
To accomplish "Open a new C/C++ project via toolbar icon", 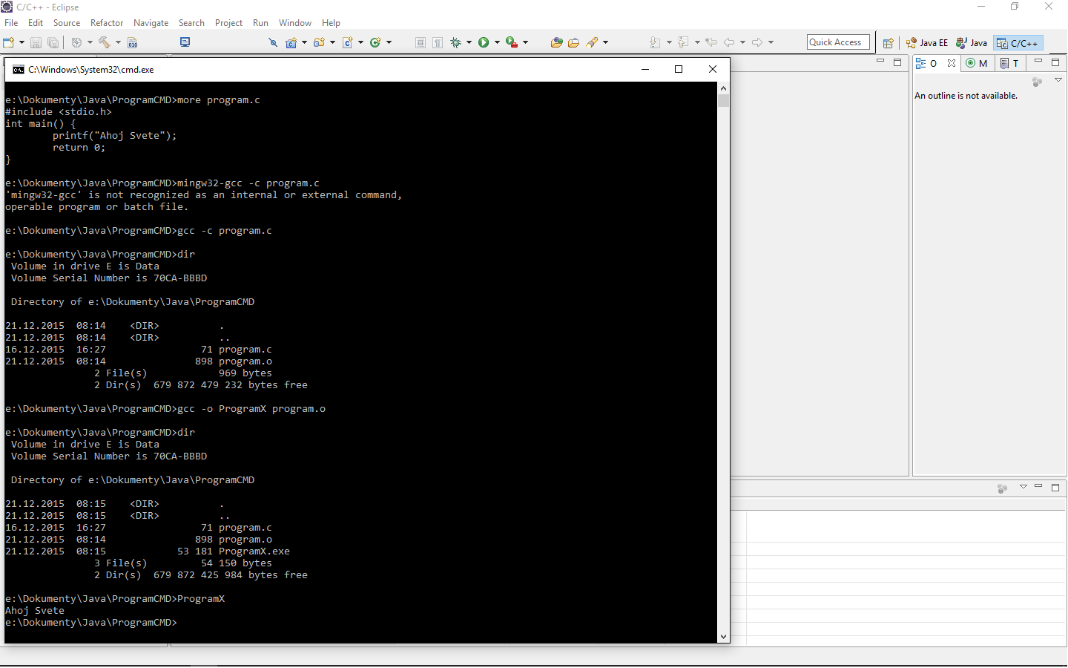I will (x=292, y=42).
